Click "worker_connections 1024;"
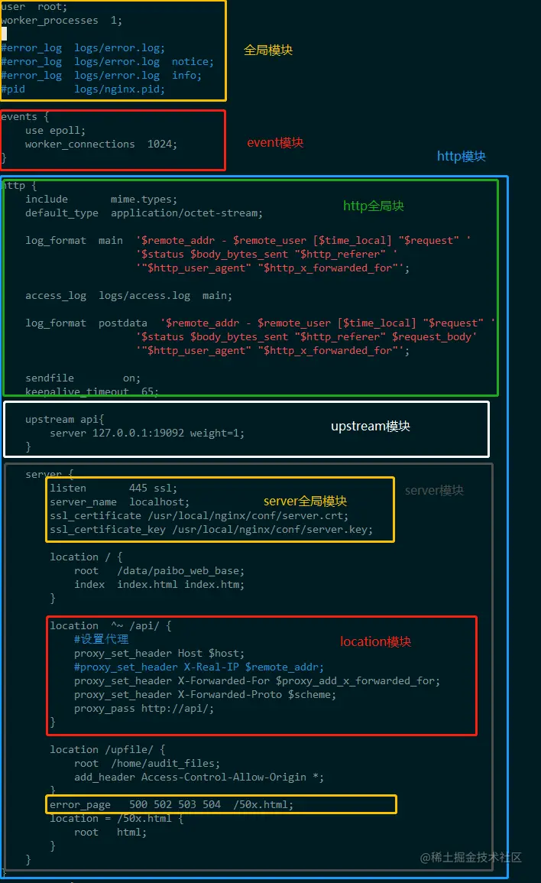This screenshot has width=541, height=883. click(x=101, y=144)
